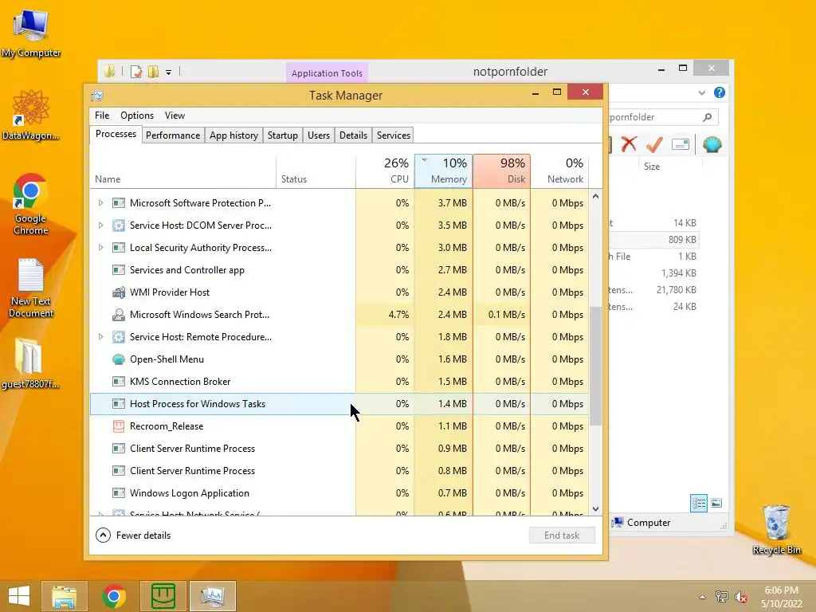Sort processes by Name column

click(x=183, y=171)
